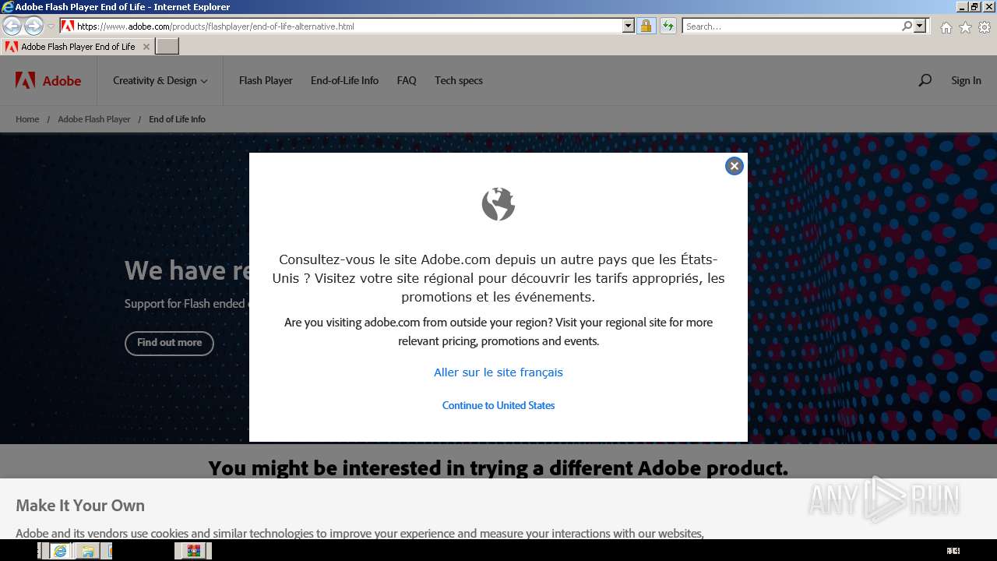Select the 'Adobe Flash Player End of Life' tab

(77, 47)
